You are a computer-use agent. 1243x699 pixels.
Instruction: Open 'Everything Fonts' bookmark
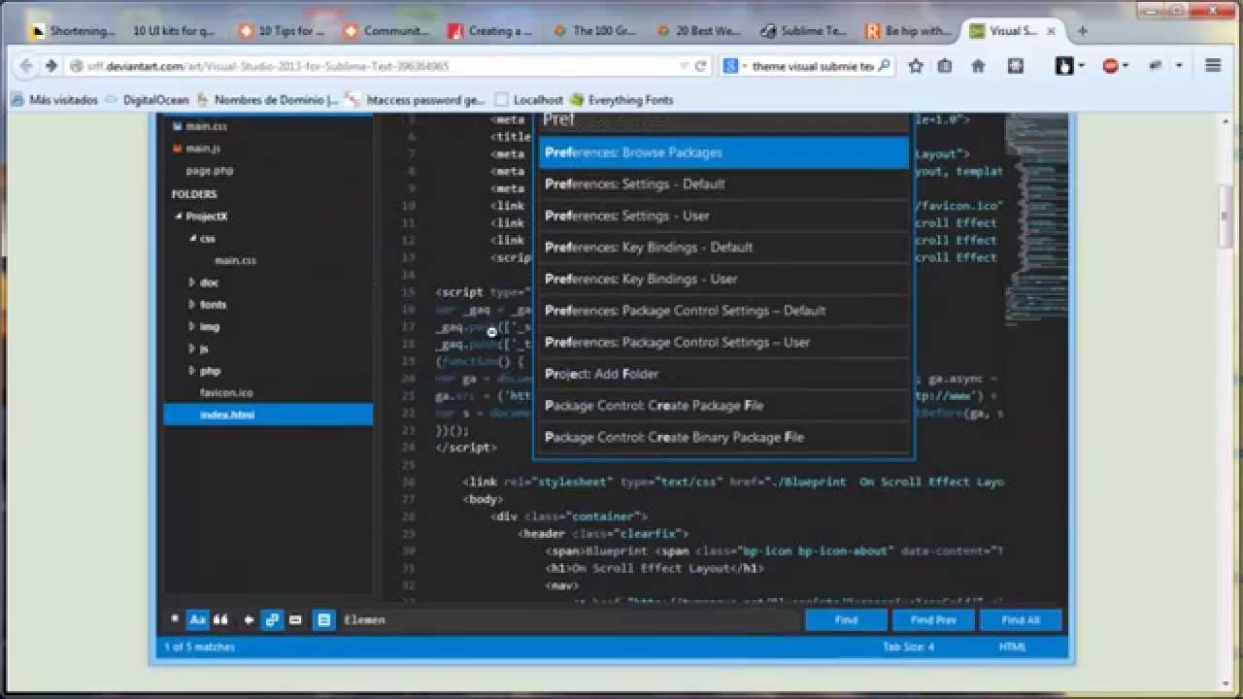click(621, 99)
